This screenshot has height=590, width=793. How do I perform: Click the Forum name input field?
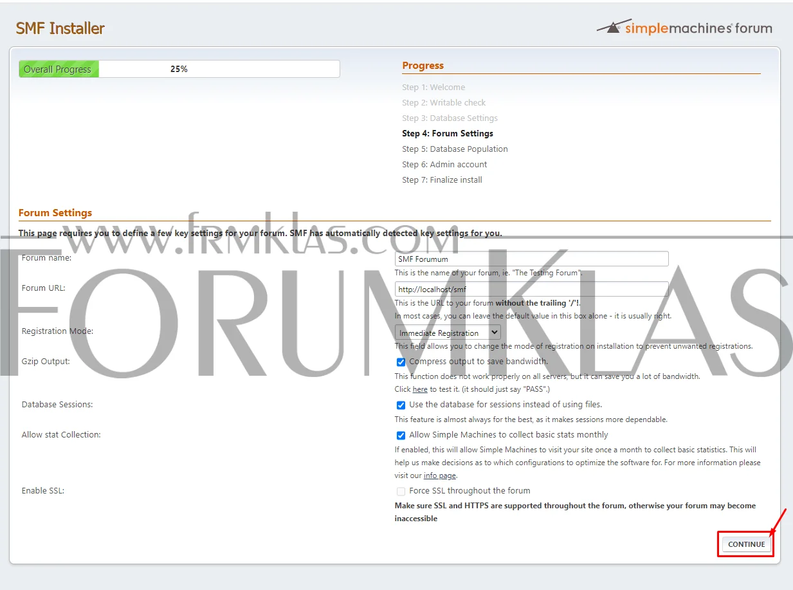(531, 259)
